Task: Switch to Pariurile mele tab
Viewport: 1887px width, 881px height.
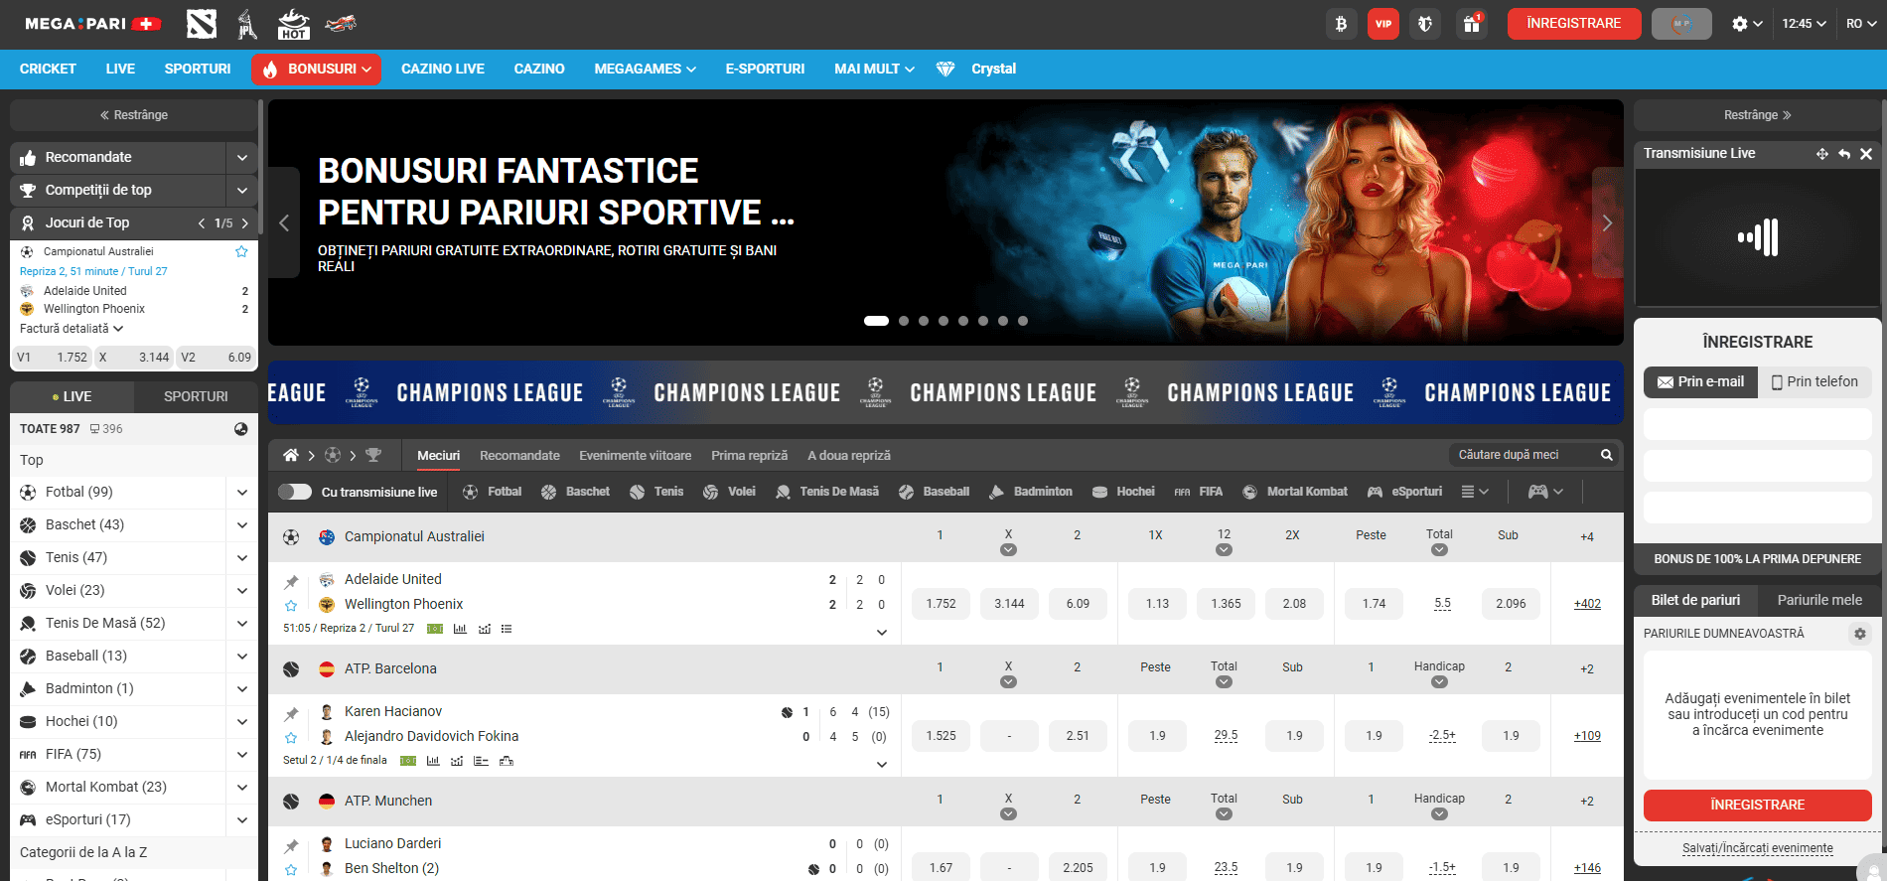Action: pos(1819,600)
